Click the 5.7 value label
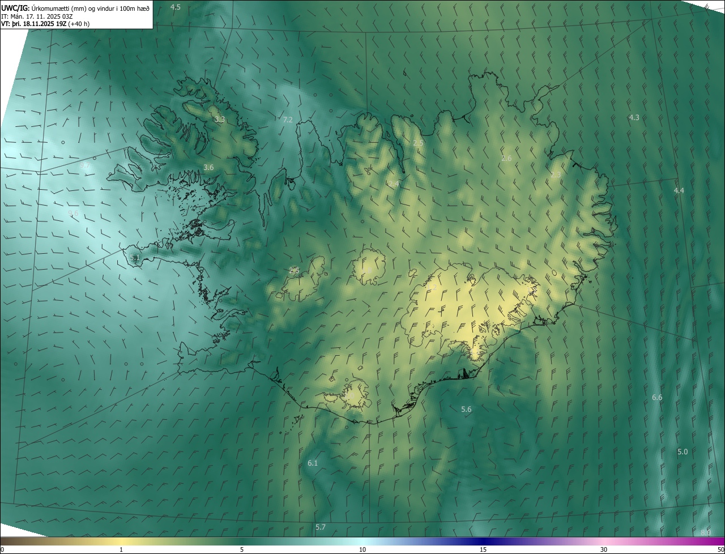This screenshot has width=725, height=554. (321, 527)
